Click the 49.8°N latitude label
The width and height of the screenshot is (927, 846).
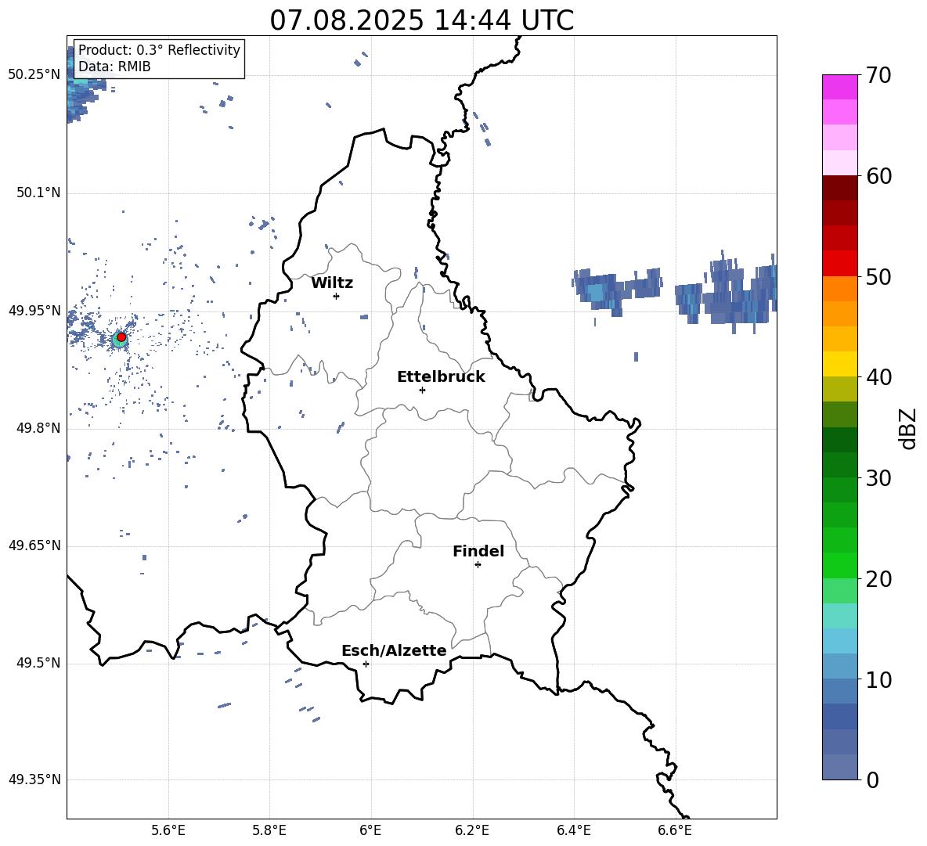38,428
